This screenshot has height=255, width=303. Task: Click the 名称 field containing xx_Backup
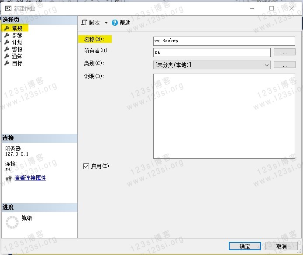click(224, 41)
